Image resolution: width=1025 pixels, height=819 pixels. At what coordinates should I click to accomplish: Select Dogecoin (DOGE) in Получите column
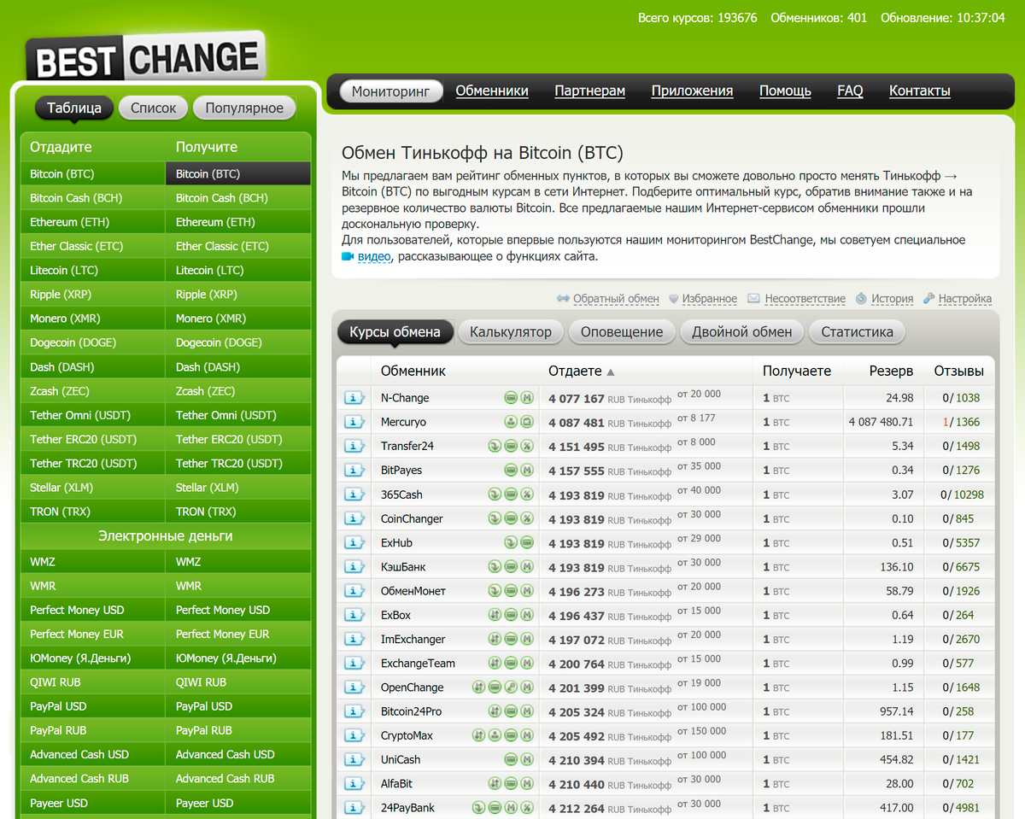[237, 342]
